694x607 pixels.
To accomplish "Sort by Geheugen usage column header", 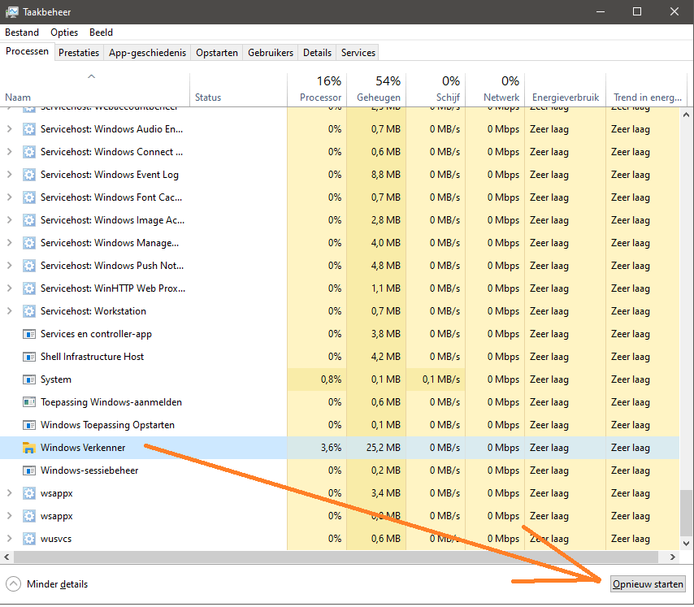I will 376,90.
